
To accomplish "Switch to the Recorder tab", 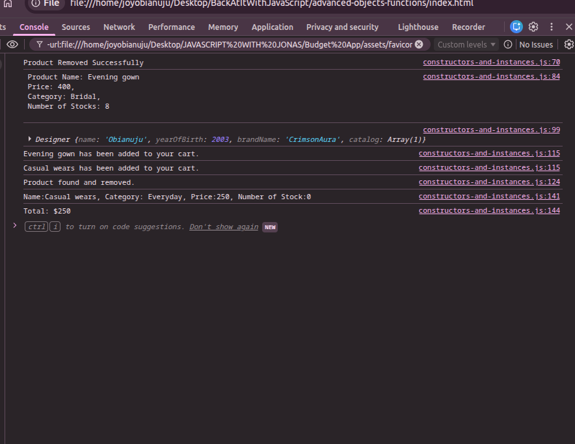I will click(x=468, y=27).
